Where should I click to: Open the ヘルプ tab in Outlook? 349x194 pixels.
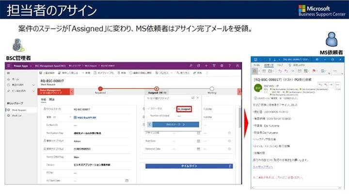tap(280, 65)
